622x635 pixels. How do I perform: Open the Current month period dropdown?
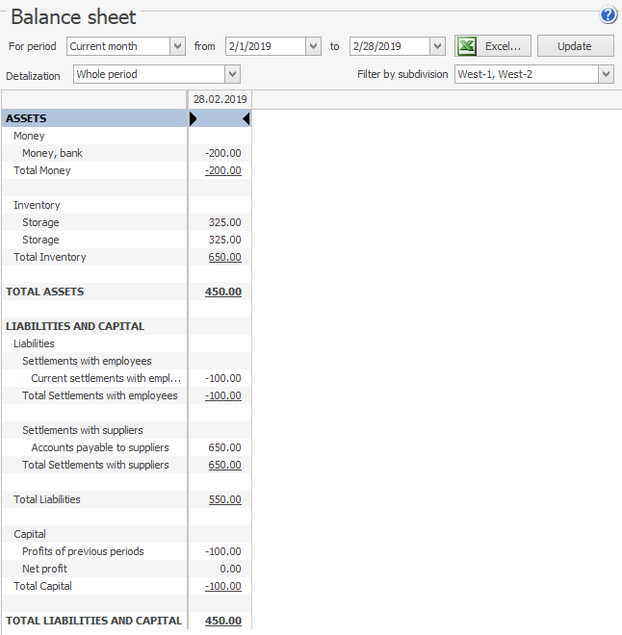[x=177, y=46]
